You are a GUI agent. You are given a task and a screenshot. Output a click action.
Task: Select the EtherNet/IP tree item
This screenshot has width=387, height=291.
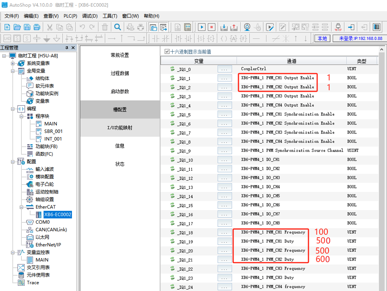(48, 245)
